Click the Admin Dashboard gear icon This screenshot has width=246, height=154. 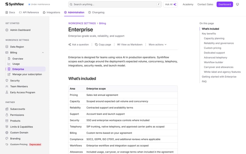coord(7,30)
